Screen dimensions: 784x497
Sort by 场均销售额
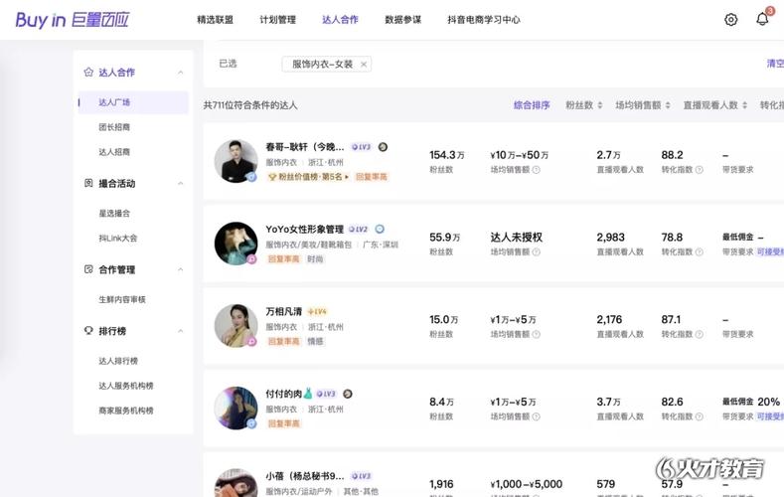643,105
